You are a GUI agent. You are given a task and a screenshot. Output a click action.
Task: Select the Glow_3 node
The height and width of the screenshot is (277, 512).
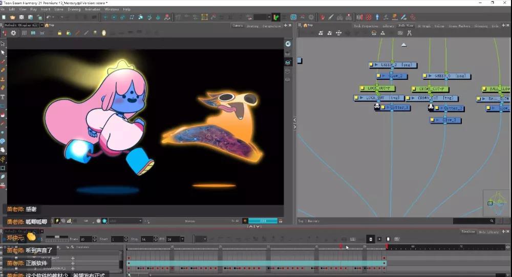[x=445, y=120]
